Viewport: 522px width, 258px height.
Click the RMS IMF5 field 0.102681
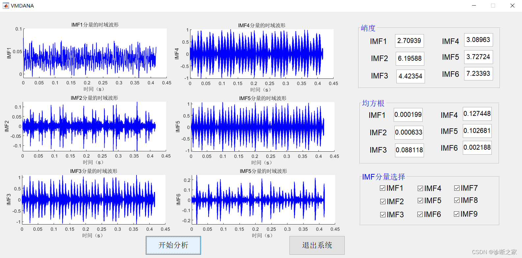click(x=477, y=131)
